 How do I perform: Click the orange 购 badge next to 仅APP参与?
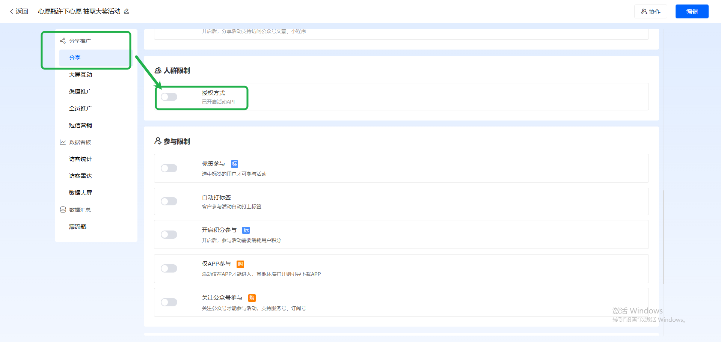tap(240, 264)
